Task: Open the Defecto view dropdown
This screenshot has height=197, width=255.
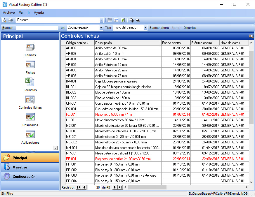Action: (x=102, y=20)
